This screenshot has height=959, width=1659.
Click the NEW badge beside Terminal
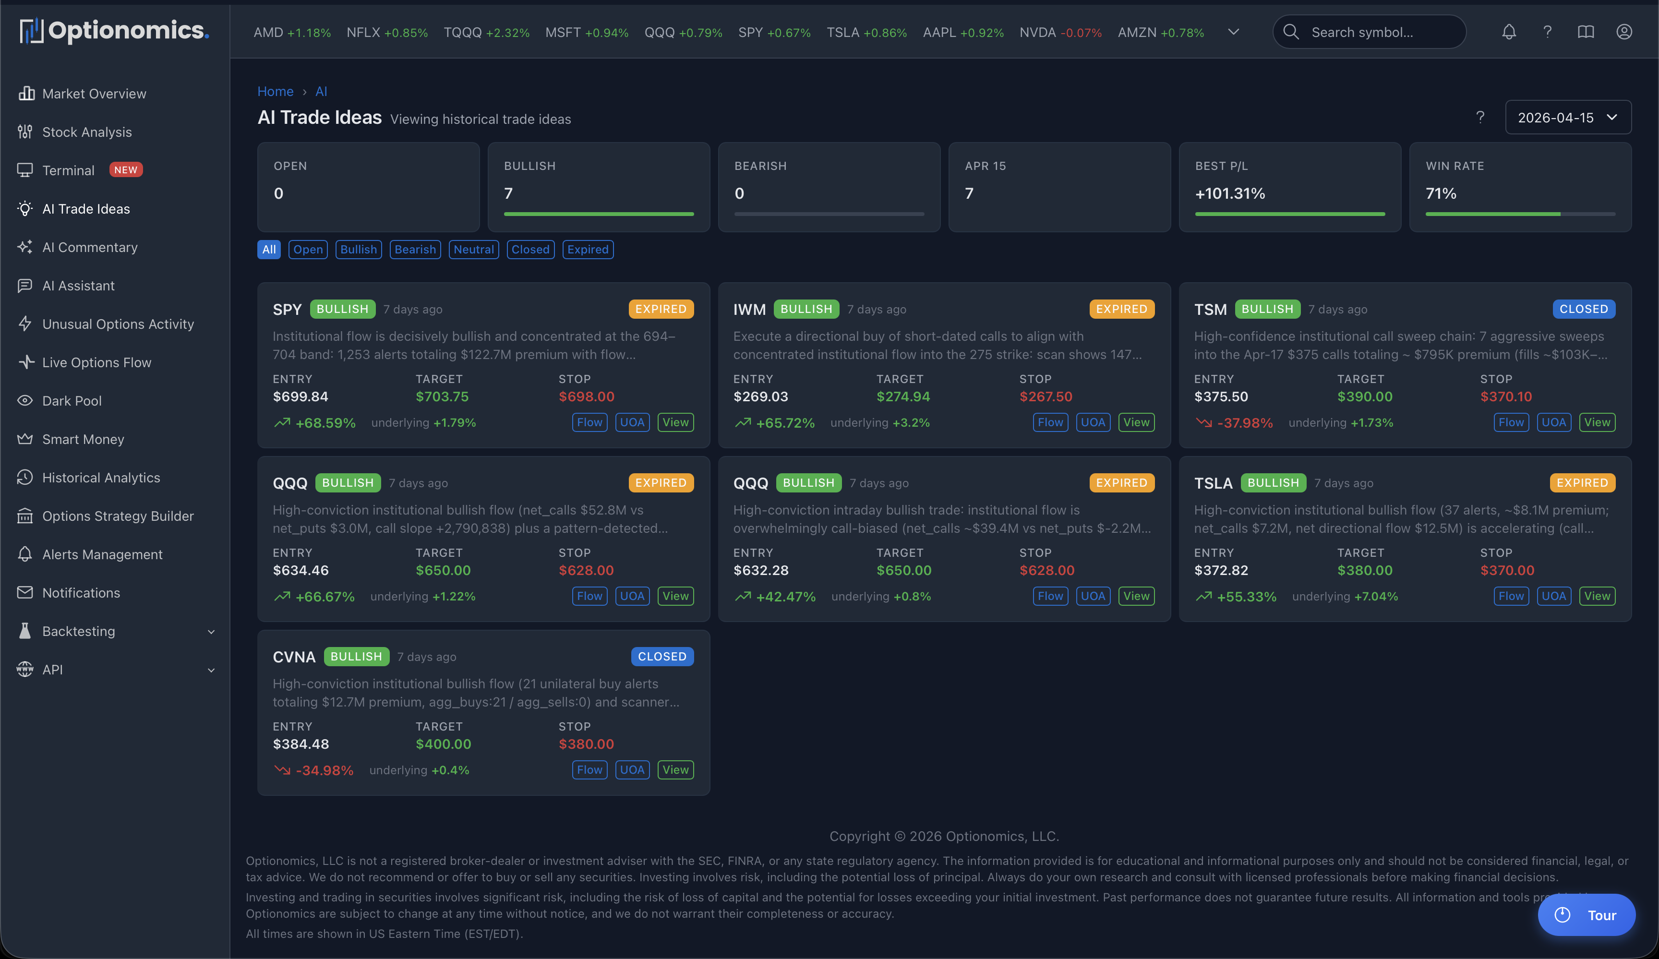[x=126, y=170]
